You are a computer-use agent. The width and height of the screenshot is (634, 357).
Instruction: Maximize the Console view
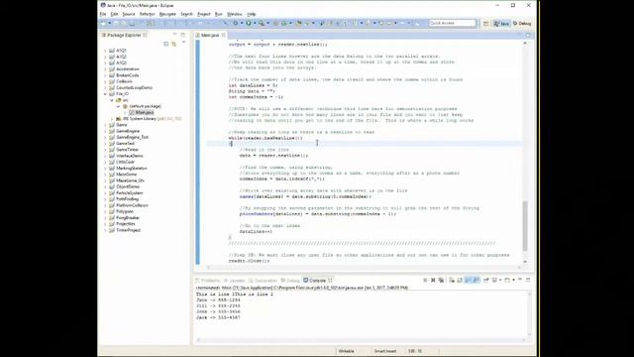pos(528,280)
